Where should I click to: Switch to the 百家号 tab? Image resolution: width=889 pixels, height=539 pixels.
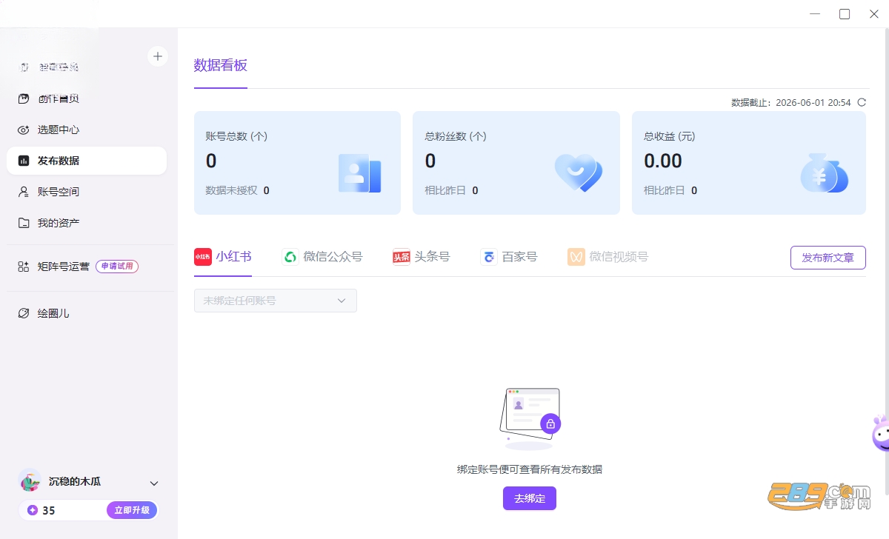click(x=509, y=257)
